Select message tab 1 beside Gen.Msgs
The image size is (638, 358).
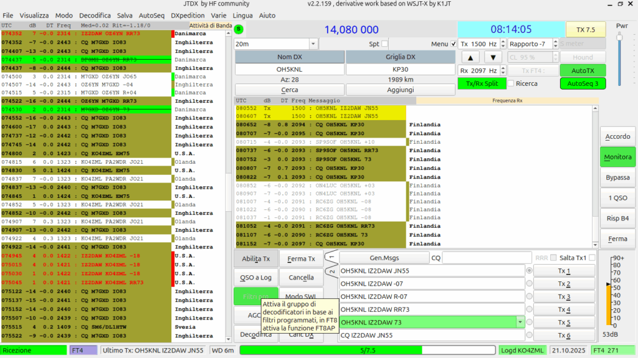coord(331,257)
